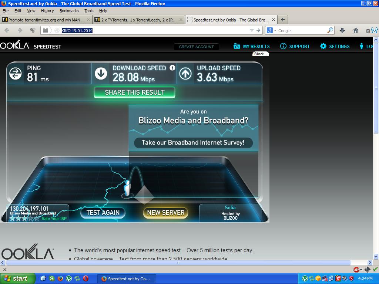This screenshot has width=379, height=284.
Task: Click the browser Forward arrow
Action: (20, 30)
